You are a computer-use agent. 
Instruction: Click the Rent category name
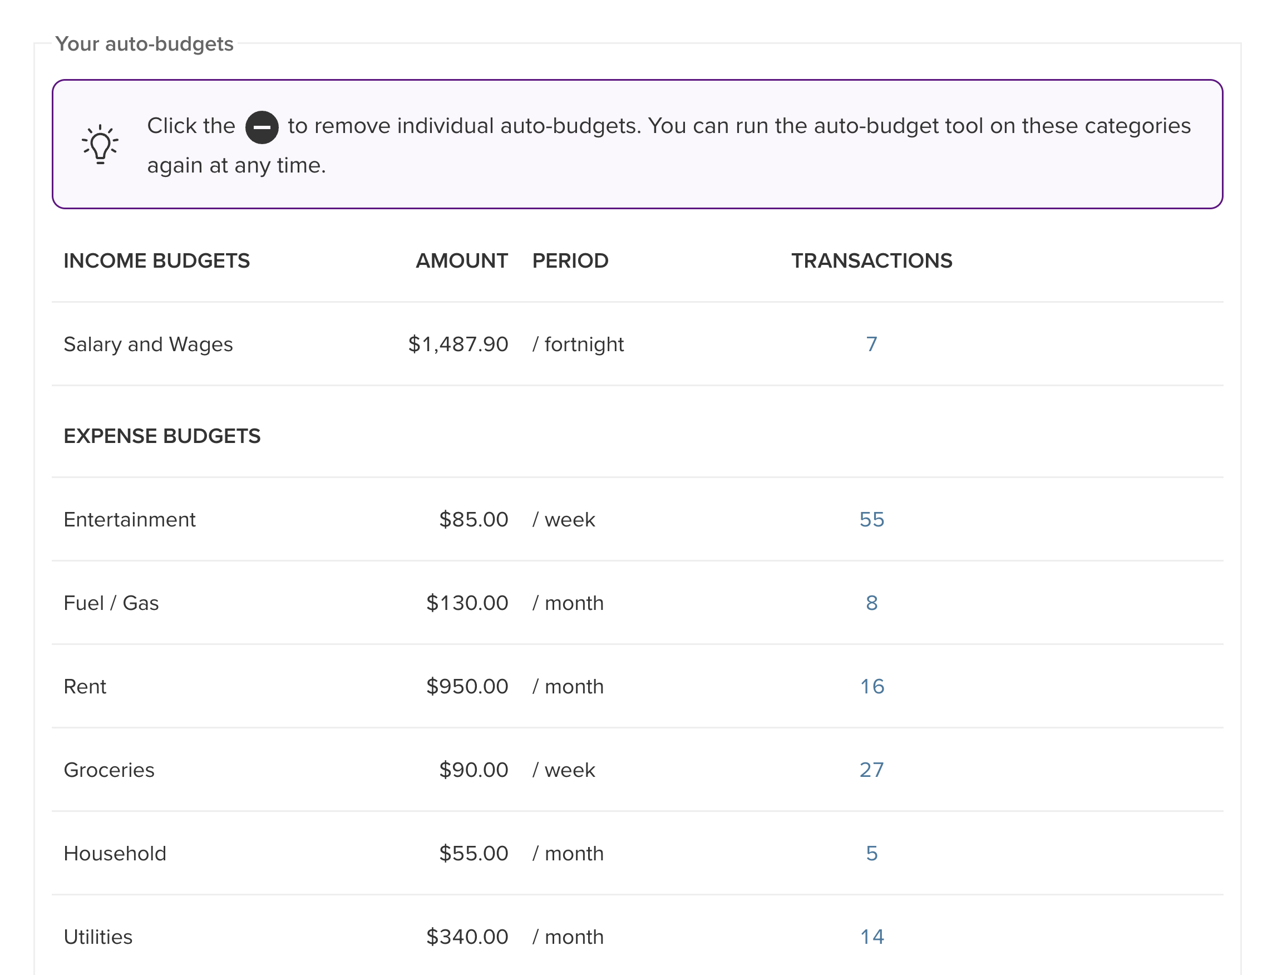pyautogui.click(x=85, y=687)
